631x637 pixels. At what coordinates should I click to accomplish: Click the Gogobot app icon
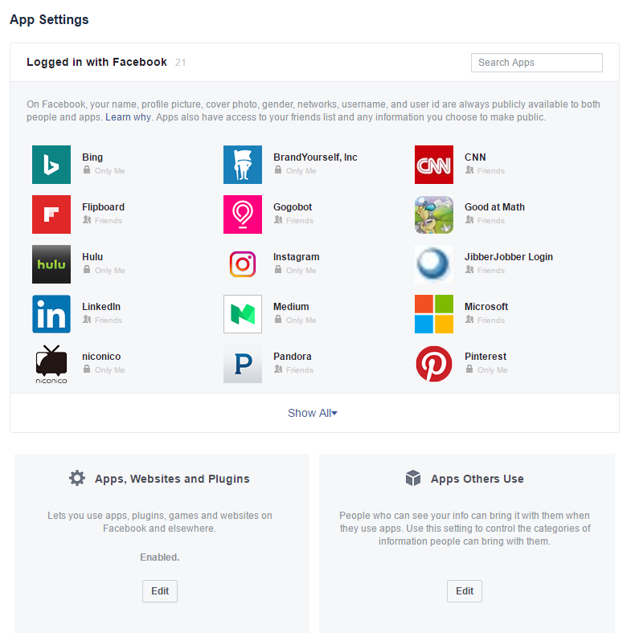[x=243, y=214]
